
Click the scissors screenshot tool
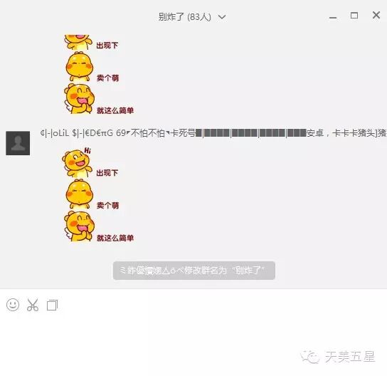(x=33, y=305)
